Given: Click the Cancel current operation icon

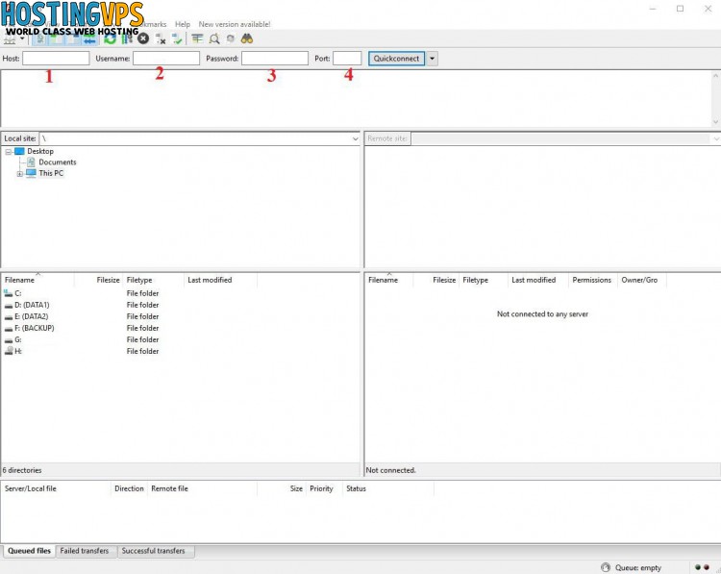Looking at the screenshot, I should [143, 38].
